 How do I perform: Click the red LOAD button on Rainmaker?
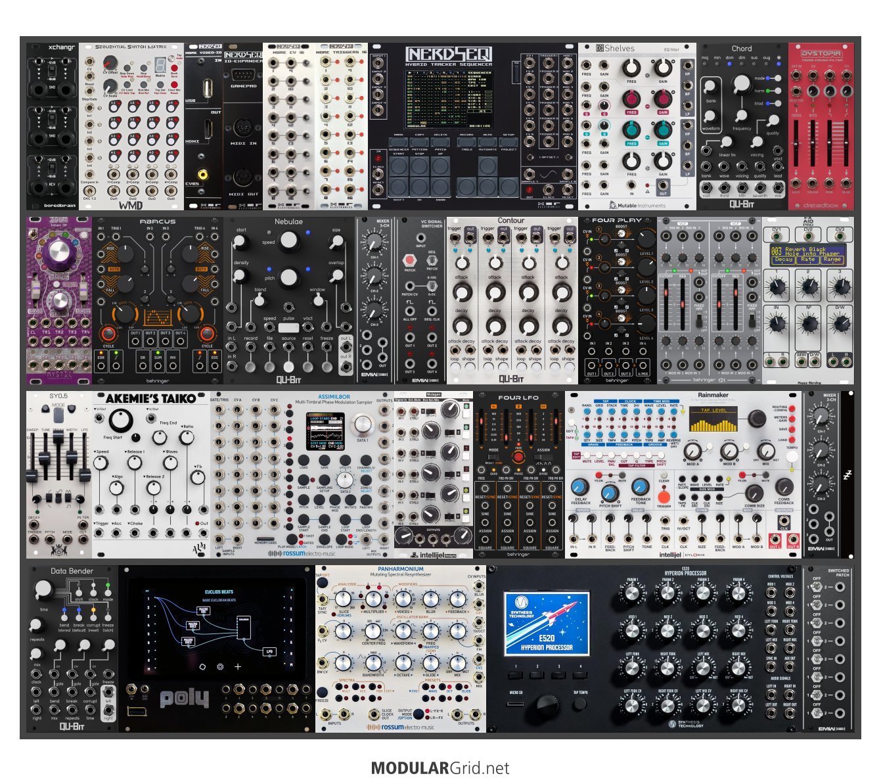[x=792, y=440]
